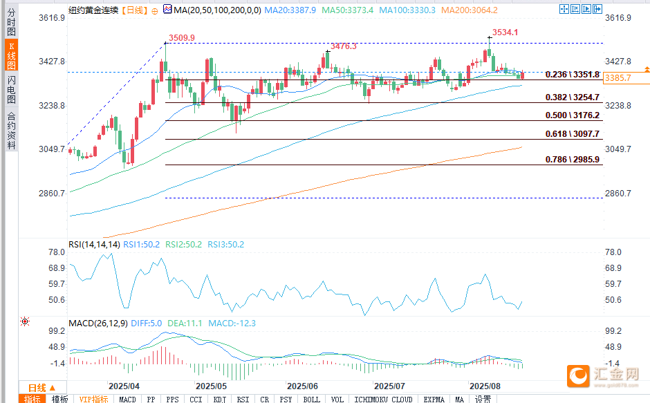Viewport: 650px width, 403px height.
Task: Click the crosshair cursor icon at top right
Action: point(564,9)
